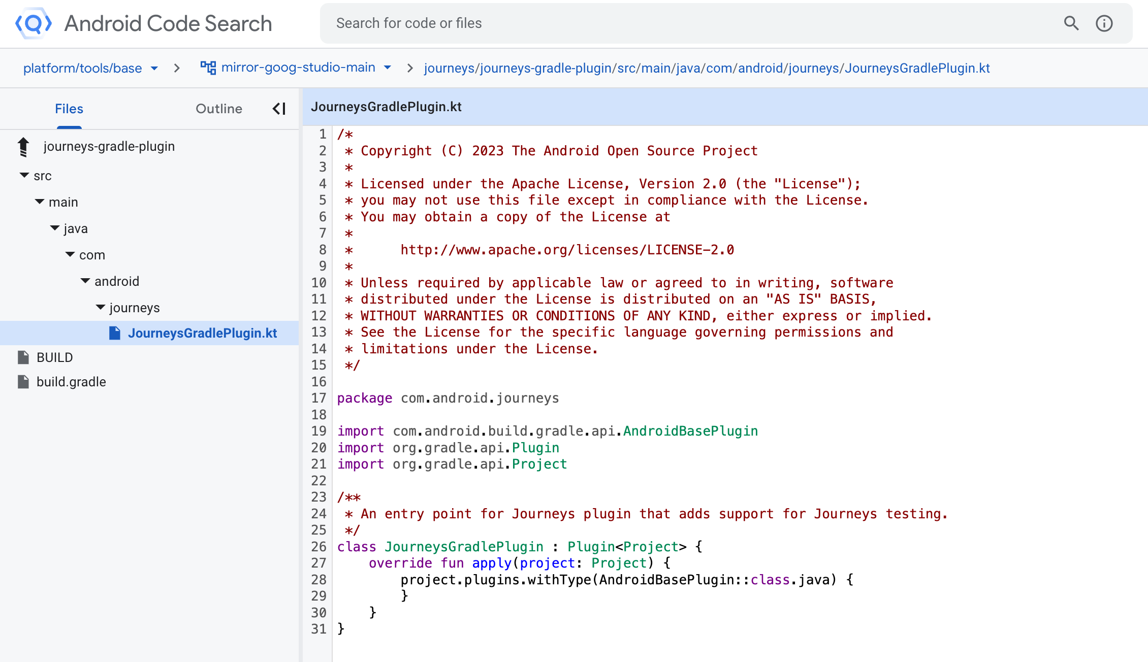Open the info icon in the search bar

click(x=1104, y=23)
